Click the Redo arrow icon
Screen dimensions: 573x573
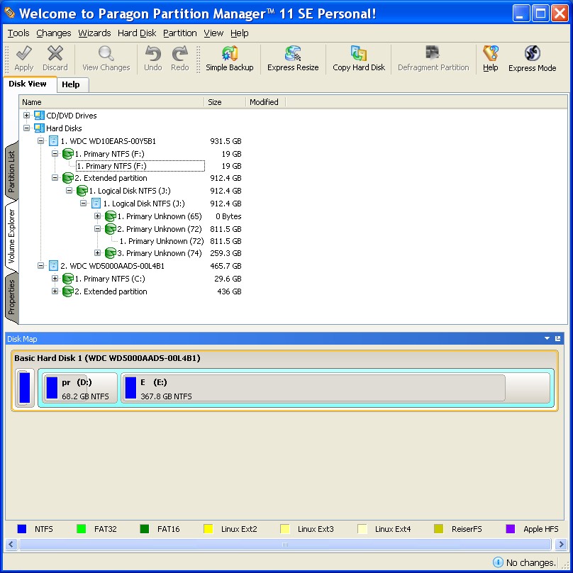coord(180,53)
